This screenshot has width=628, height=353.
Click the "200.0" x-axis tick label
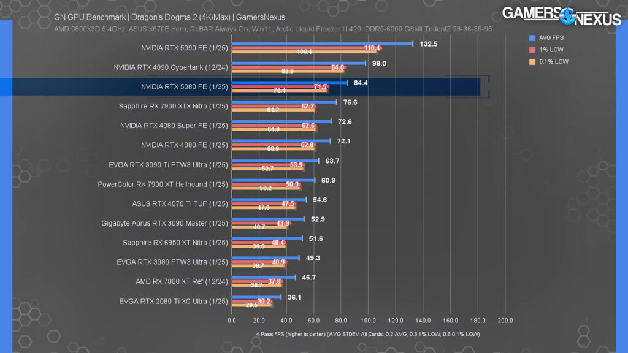pos(505,321)
